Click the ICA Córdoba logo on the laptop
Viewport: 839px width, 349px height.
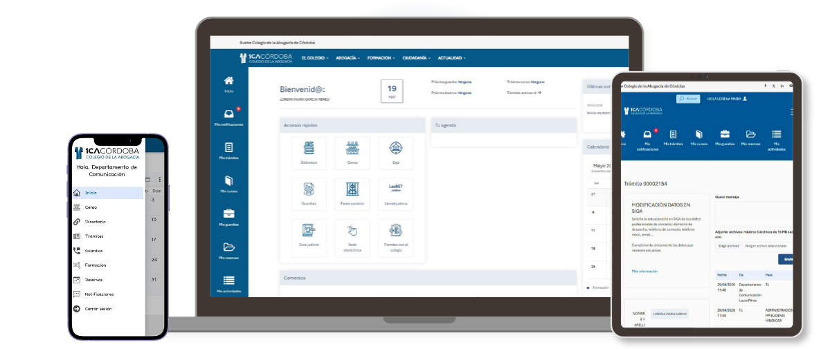coord(266,57)
